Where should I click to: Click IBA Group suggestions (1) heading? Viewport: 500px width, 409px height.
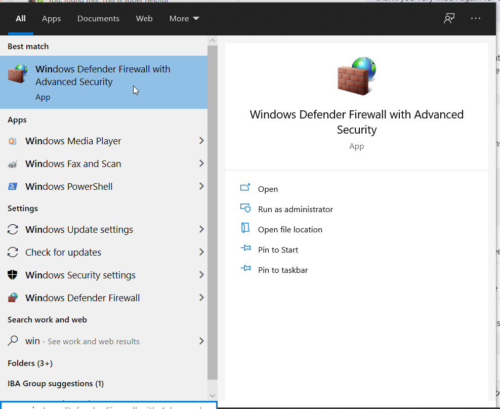point(56,384)
